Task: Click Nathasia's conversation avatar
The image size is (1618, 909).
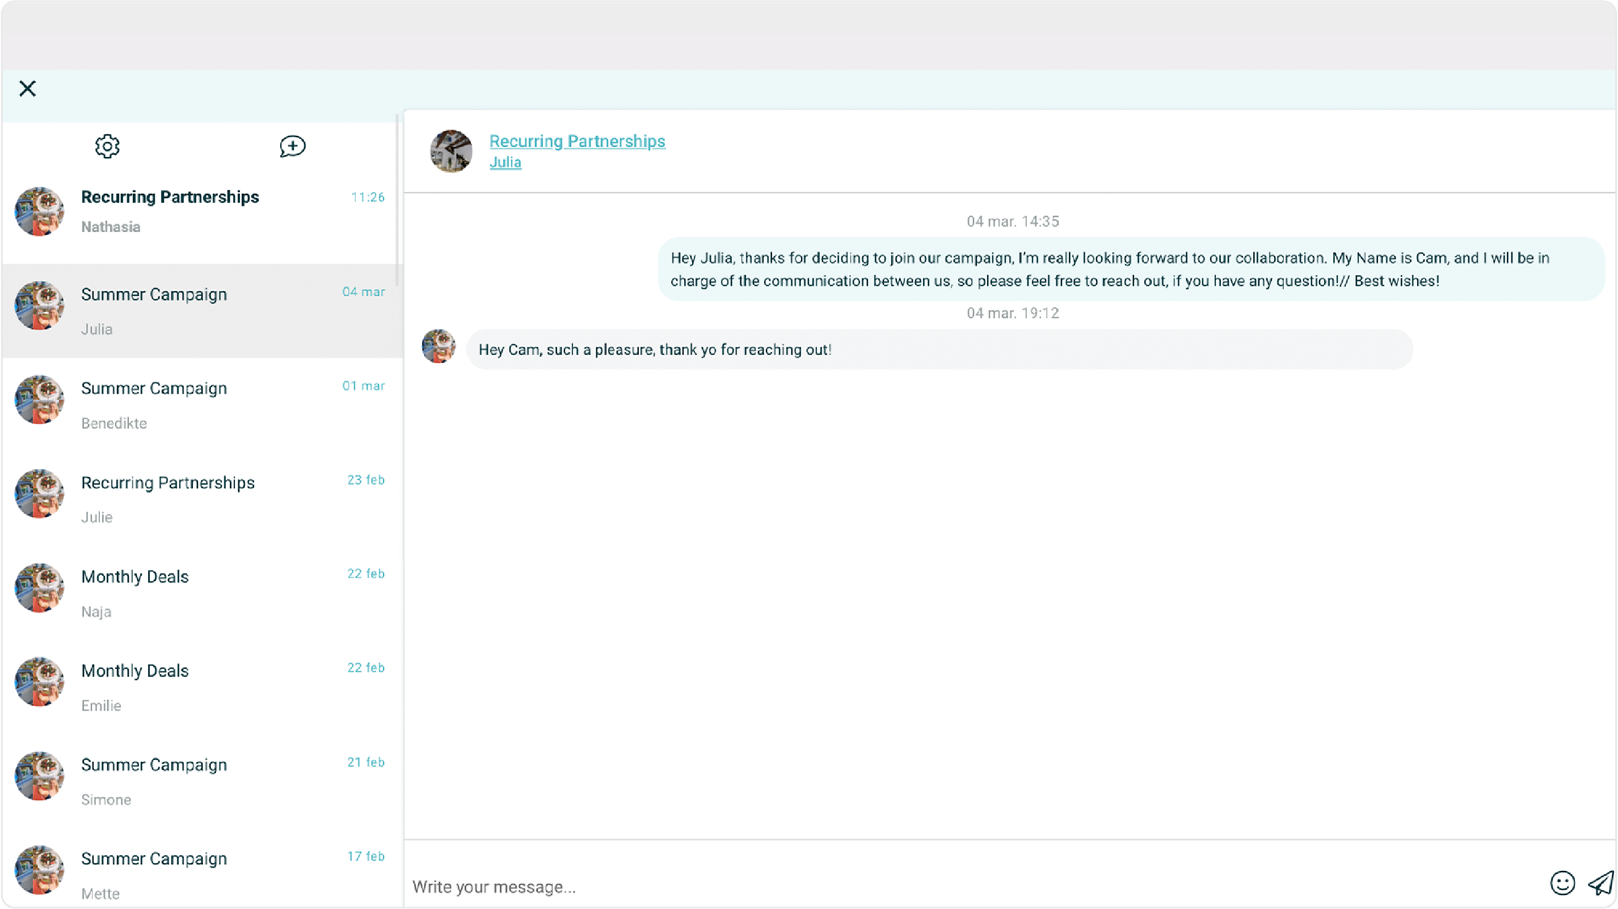Action: pos(40,211)
